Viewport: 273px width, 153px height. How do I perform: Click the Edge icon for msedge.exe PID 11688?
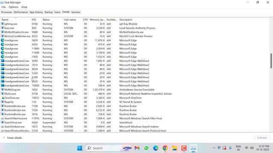(3, 53)
